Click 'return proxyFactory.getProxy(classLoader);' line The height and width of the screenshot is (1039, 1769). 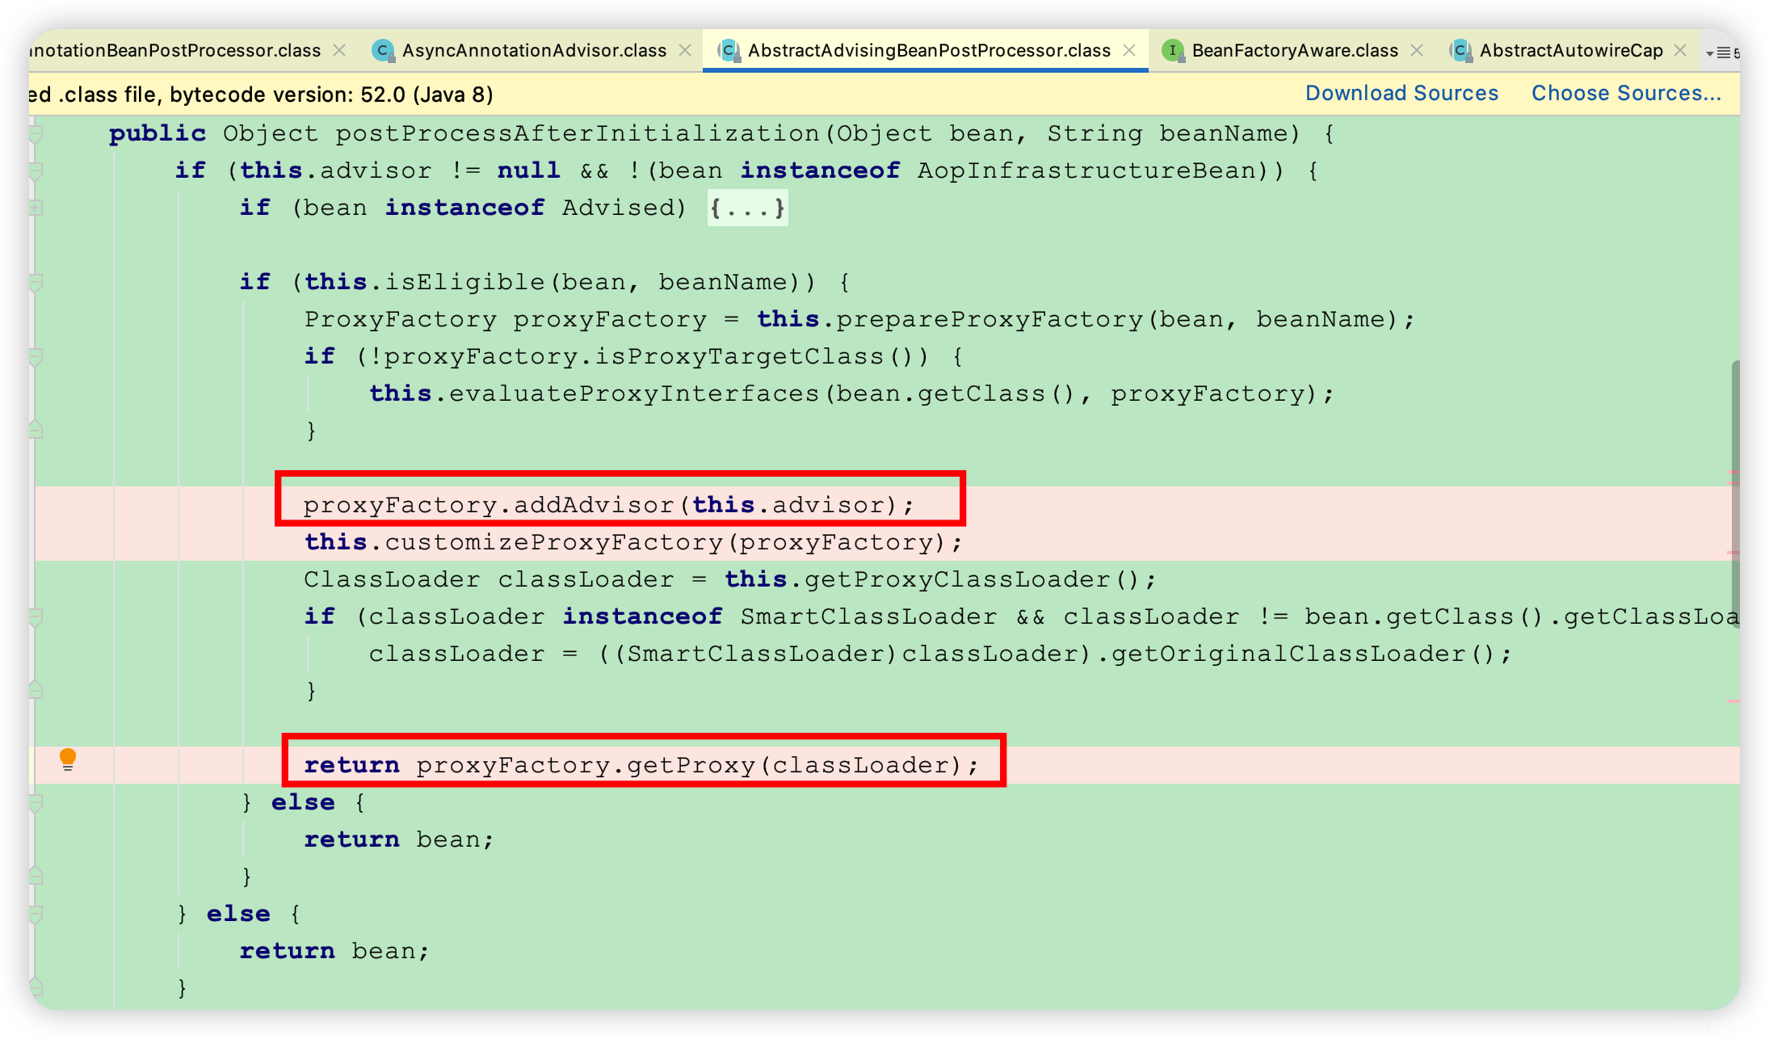[641, 766]
